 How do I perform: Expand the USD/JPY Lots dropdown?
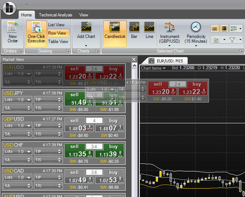pos(29,100)
